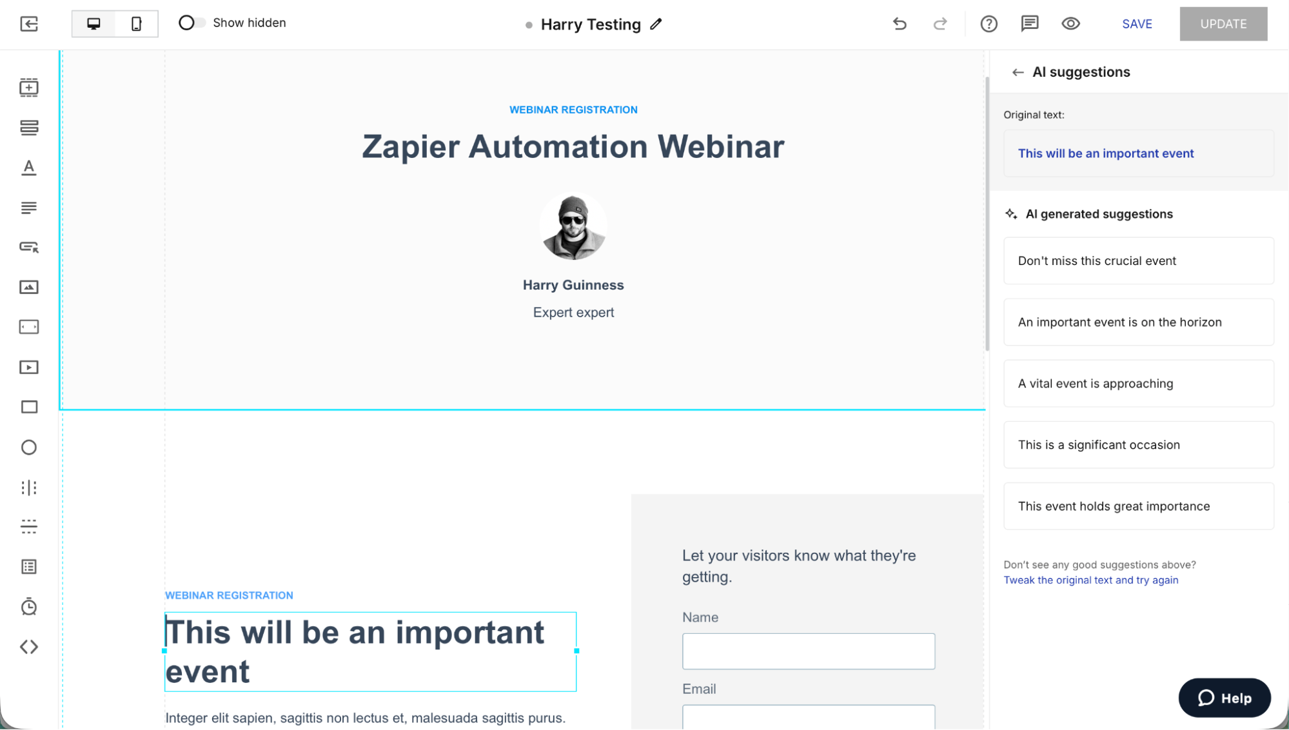Click the SAVE button

[x=1137, y=24]
